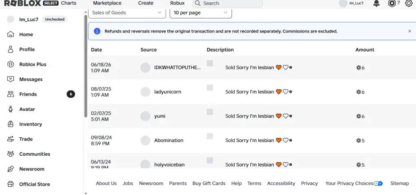
Task: Open the Sales of Goods dropdown
Action: (x=127, y=13)
